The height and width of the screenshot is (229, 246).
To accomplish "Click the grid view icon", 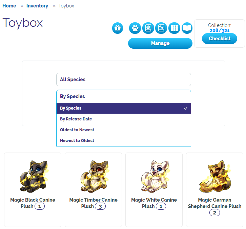I will tap(174, 28).
